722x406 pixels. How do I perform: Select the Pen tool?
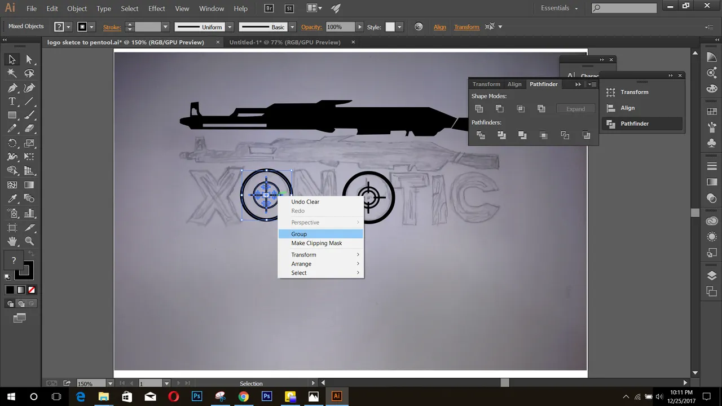point(12,88)
